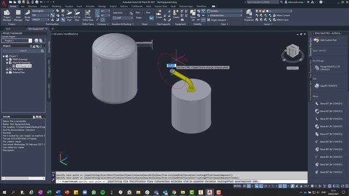Open the pipe spec 10HC01 dropdown

pyautogui.click(x=41, y=20)
